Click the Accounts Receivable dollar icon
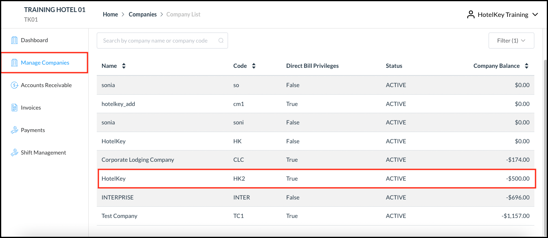The height and width of the screenshot is (238, 548). [x=14, y=85]
